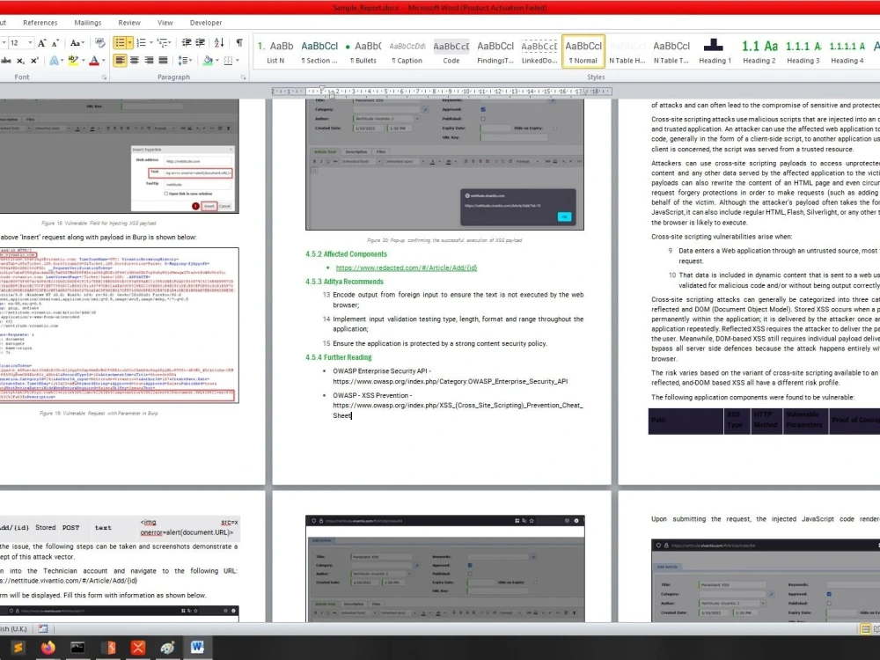Image resolution: width=880 pixels, height=660 pixels.
Task: Click the Superscript icon
Action: click(x=34, y=60)
